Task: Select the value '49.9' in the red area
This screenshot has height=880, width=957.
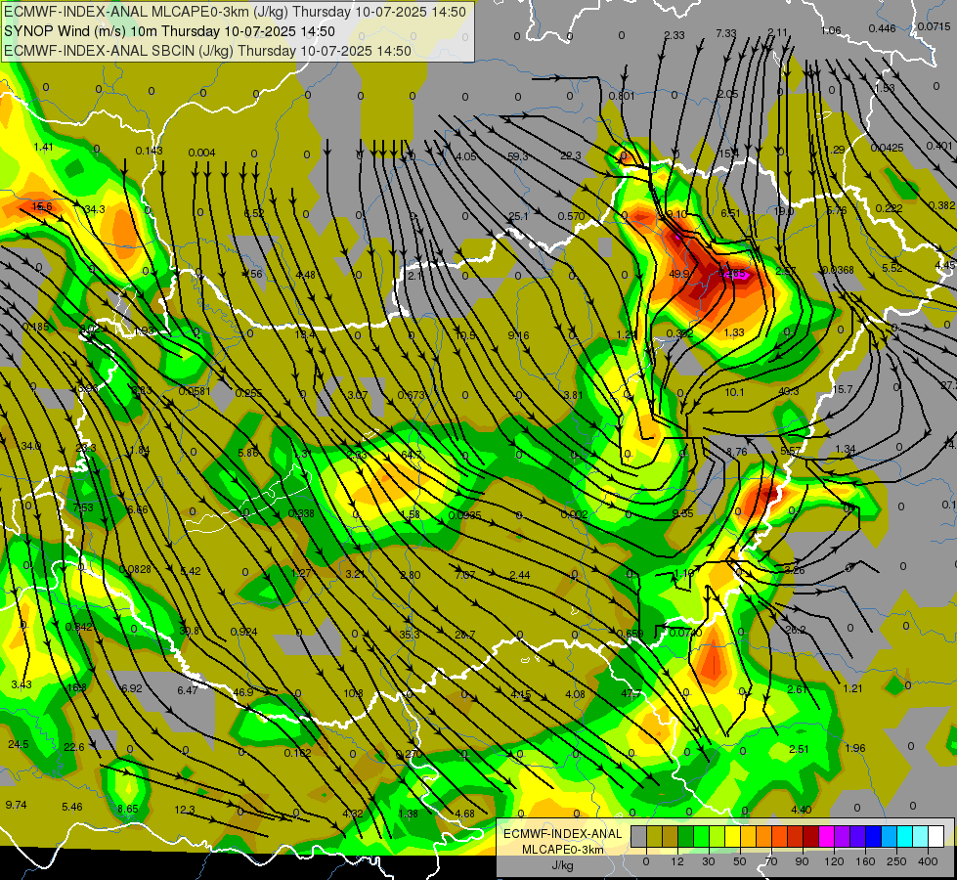Action: pos(679,274)
